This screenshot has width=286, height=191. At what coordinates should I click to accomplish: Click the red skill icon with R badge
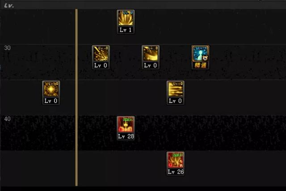pos(175,160)
